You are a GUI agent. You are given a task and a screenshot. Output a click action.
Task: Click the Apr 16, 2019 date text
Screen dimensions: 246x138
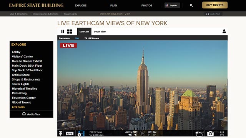(131, 132)
